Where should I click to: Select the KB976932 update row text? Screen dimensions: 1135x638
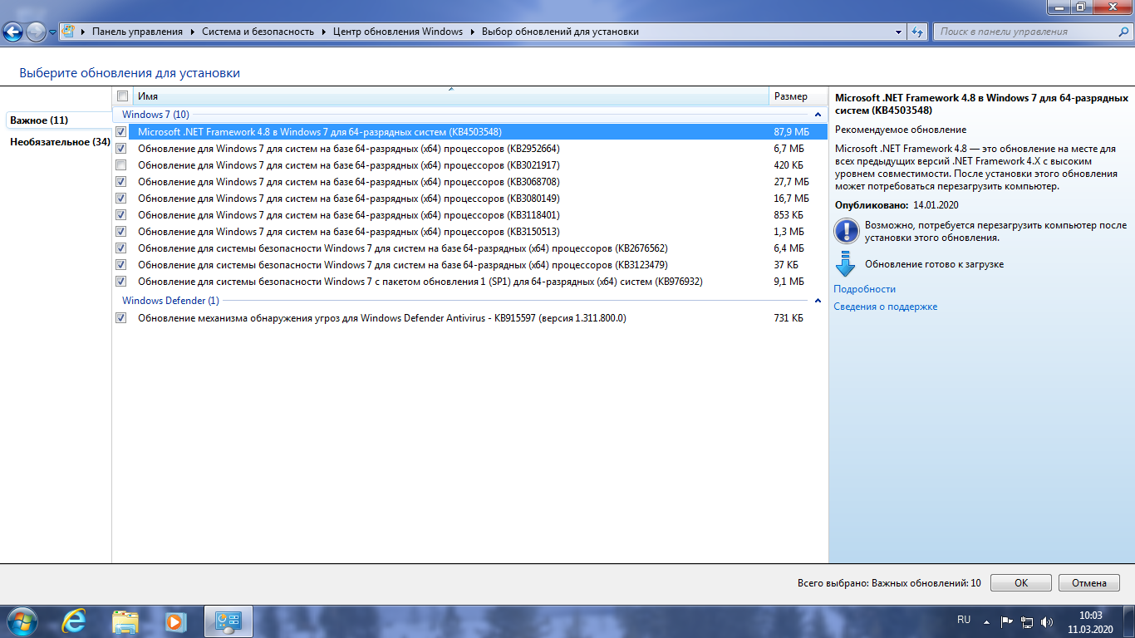point(420,282)
